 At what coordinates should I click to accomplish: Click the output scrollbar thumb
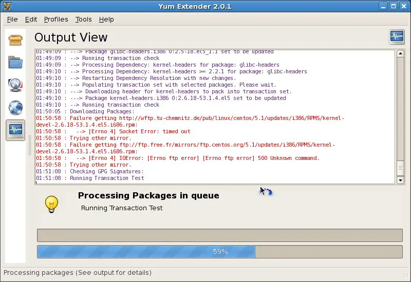[400, 168]
